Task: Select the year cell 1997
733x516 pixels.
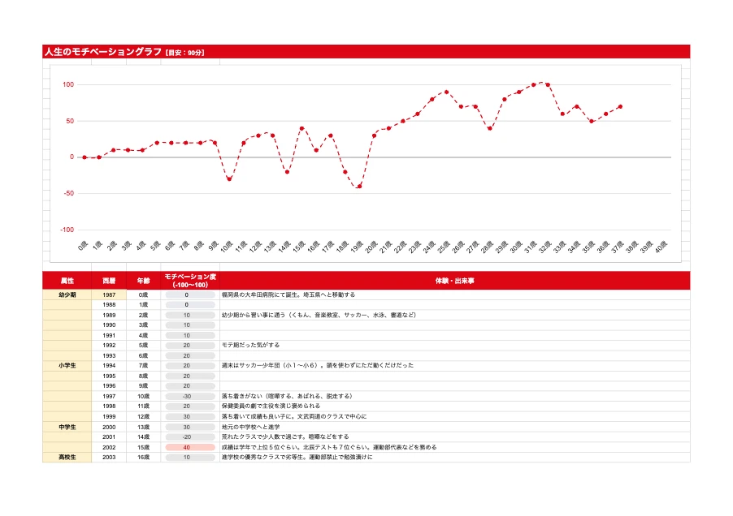Action: pyautogui.click(x=109, y=397)
